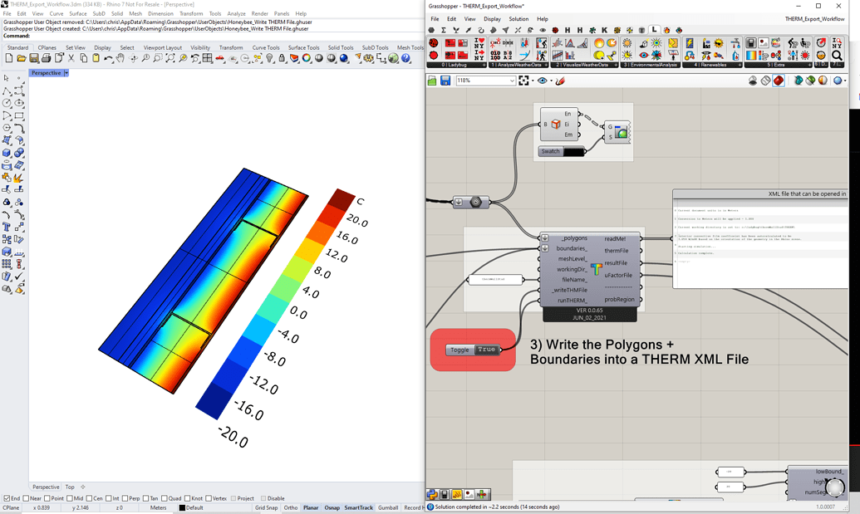The height and width of the screenshot is (514, 860).
Task: Click the red gem shaded-preview icon
Action: tap(779, 81)
